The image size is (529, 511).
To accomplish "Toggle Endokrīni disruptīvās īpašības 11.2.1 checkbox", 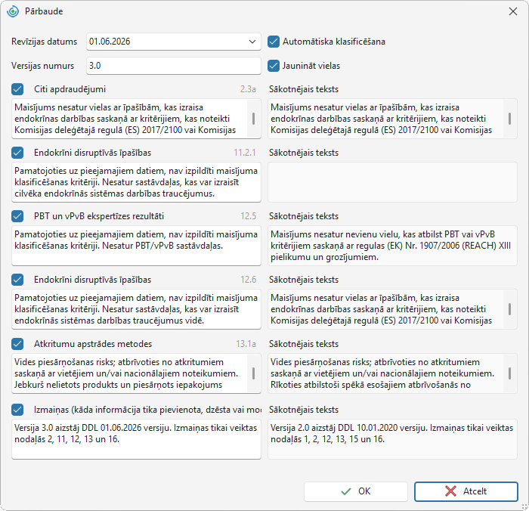I will pyautogui.click(x=17, y=153).
